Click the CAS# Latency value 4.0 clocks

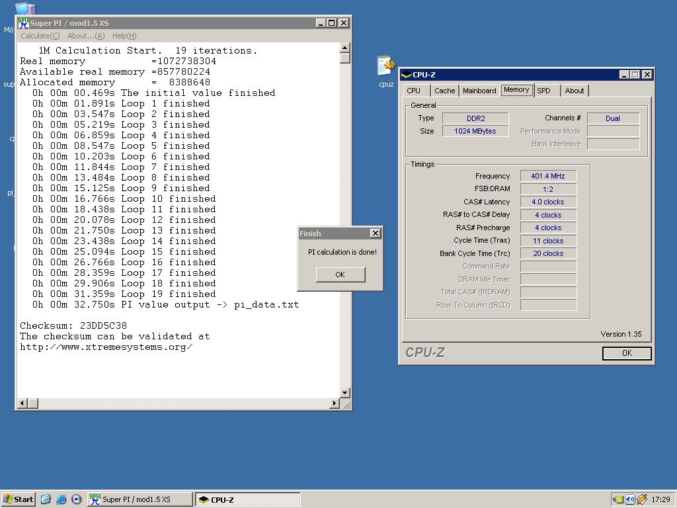548,202
